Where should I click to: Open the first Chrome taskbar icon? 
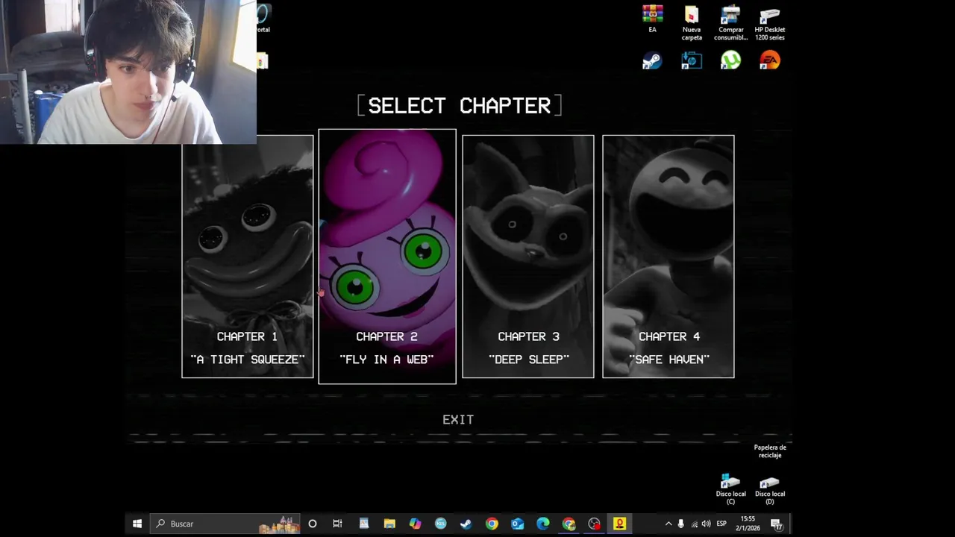[x=492, y=524]
